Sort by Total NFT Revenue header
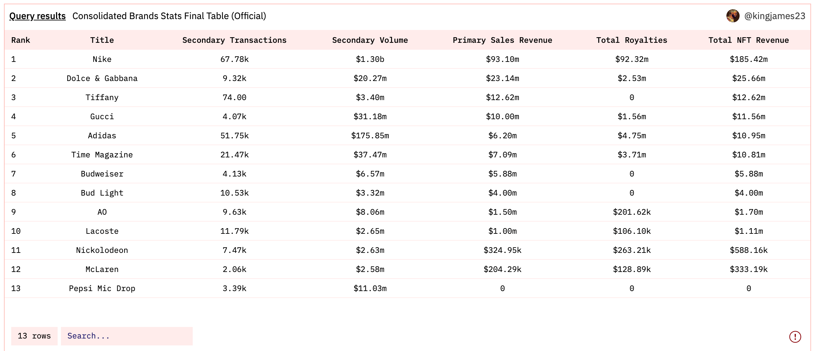817x351 pixels. pyautogui.click(x=748, y=40)
